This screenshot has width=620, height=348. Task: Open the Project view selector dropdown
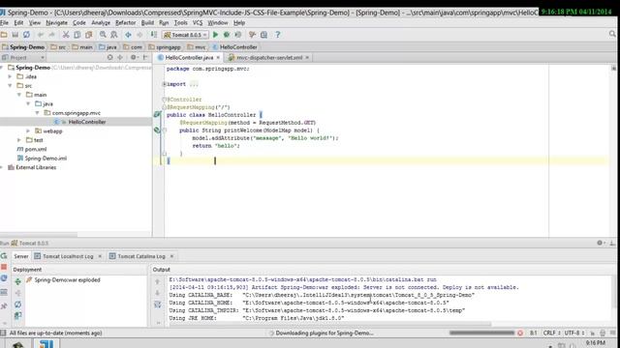[23, 58]
